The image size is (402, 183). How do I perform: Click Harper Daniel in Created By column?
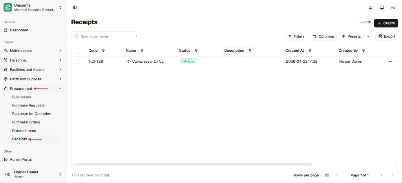351,62
